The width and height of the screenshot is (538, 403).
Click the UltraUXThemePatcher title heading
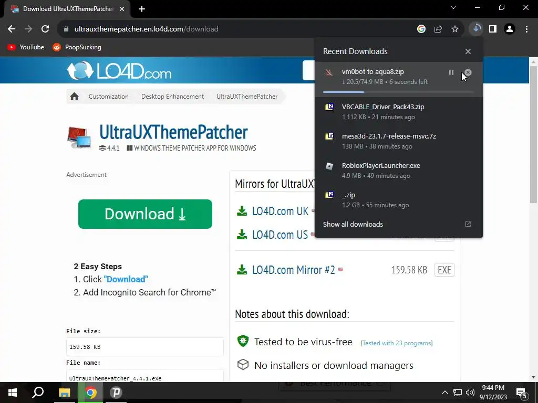pyautogui.click(x=173, y=132)
